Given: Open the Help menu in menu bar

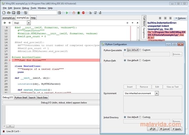Looking at the screenshot, I should (50, 8).
